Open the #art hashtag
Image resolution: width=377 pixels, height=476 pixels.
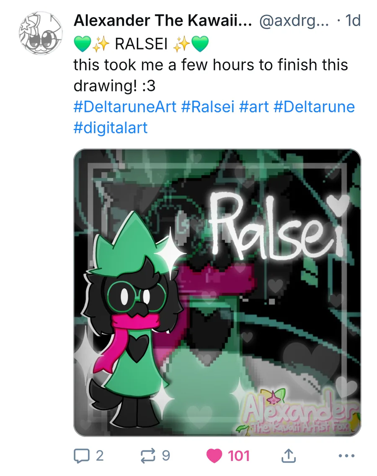pyautogui.click(x=254, y=107)
